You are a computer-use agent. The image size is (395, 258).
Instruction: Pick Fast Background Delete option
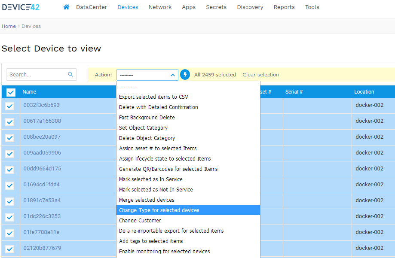[147, 118]
